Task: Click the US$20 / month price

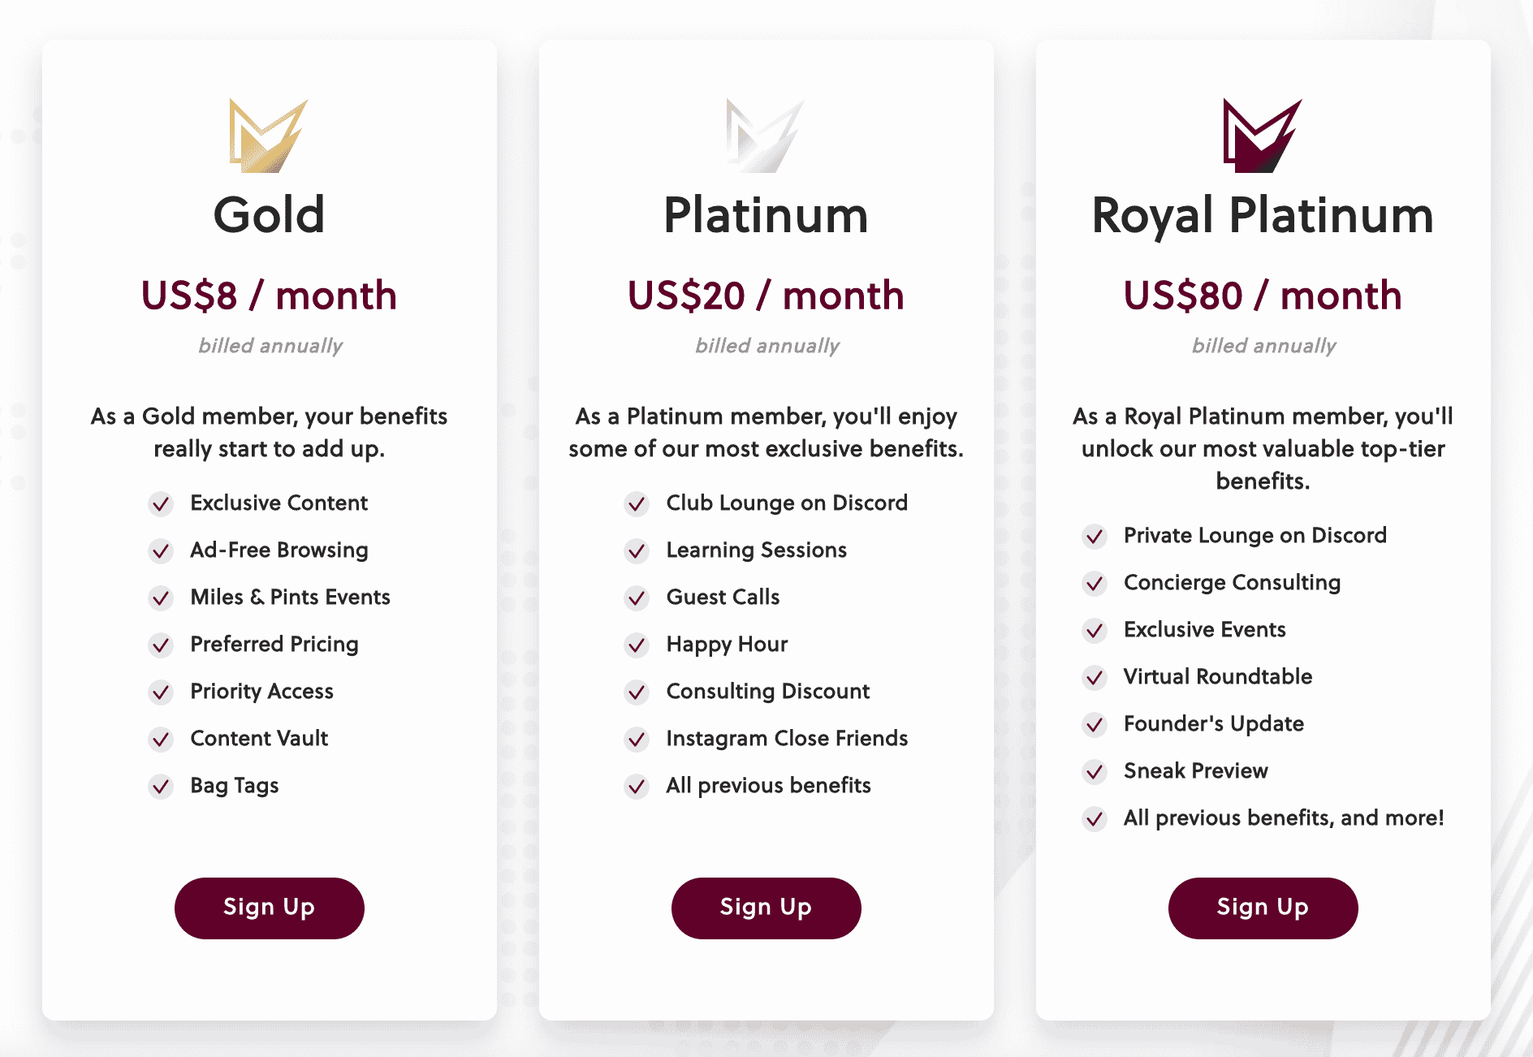Action: click(x=766, y=296)
